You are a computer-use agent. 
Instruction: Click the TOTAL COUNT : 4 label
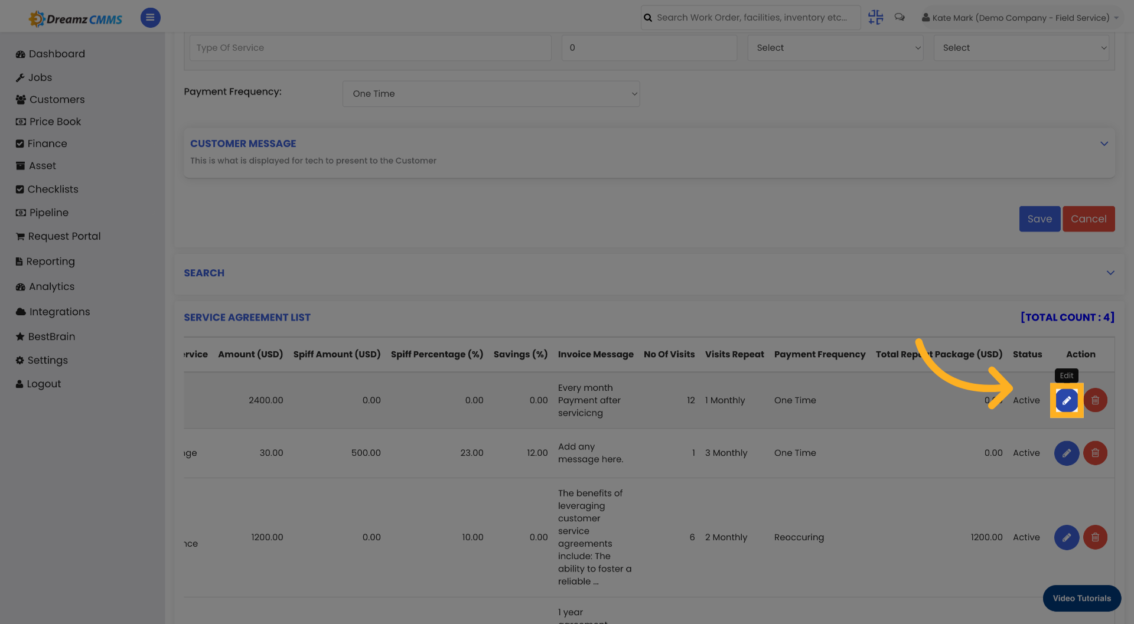[x=1067, y=318]
